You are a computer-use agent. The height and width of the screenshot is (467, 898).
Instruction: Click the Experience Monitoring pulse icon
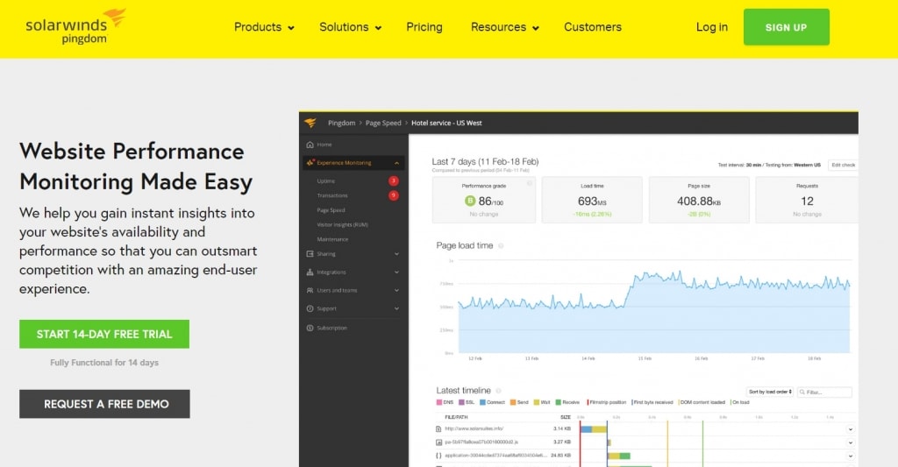point(310,163)
